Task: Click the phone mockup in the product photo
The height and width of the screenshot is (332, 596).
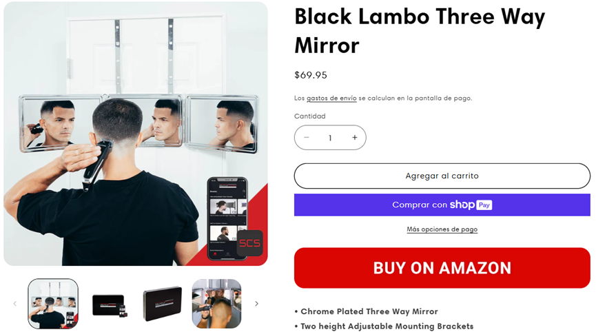Action: (227, 218)
